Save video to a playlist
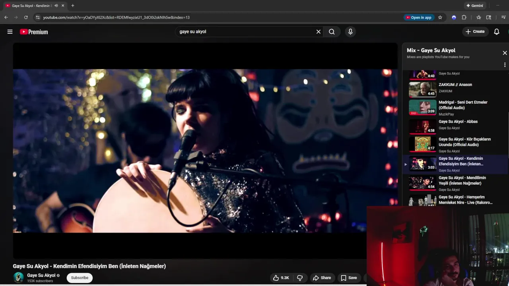Viewport: 509px width, 286px height. point(349,278)
